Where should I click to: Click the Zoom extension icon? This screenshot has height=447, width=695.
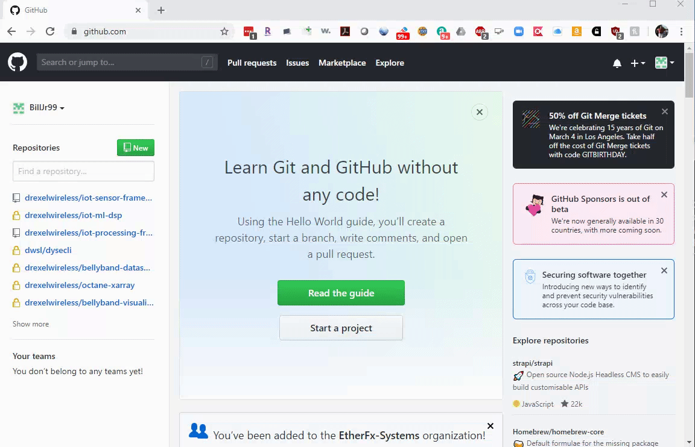click(x=519, y=31)
